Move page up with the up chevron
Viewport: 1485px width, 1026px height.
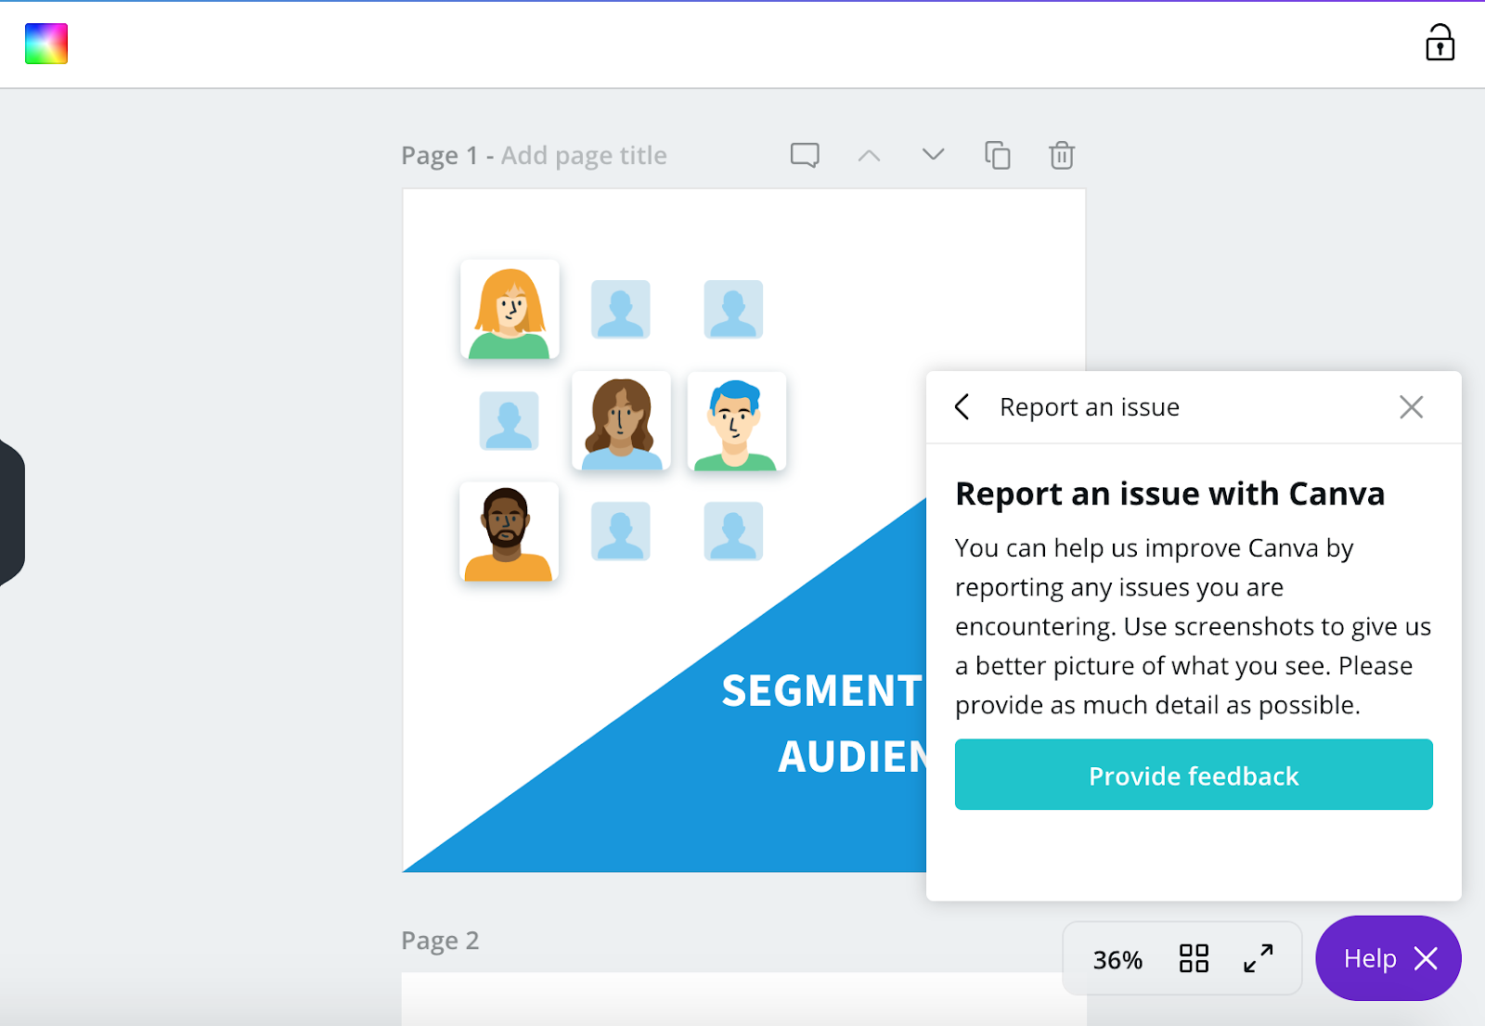pyautogui.click(x=869, y=155)
